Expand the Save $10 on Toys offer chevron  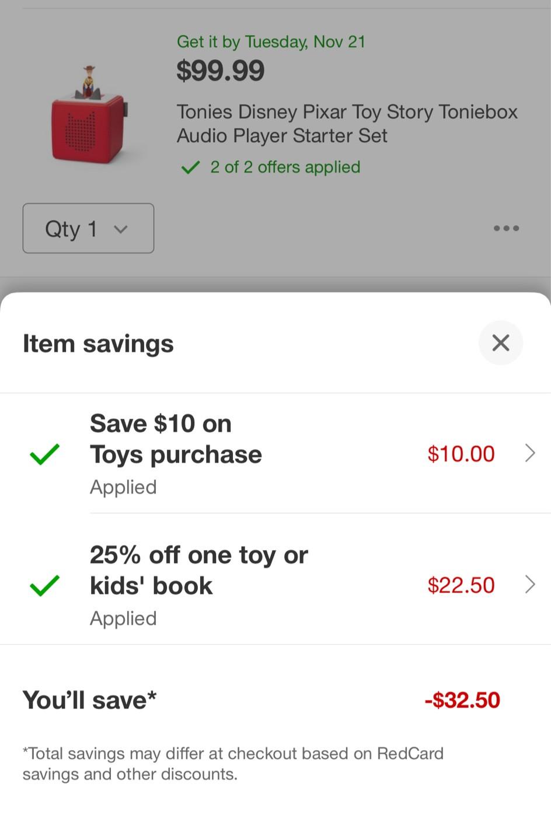click(530, 453)
